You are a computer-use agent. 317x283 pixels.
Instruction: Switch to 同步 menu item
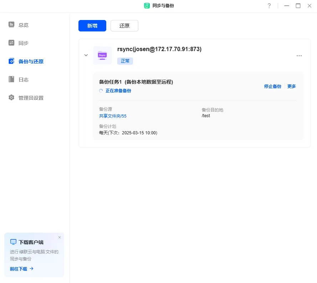pos(24,43)
